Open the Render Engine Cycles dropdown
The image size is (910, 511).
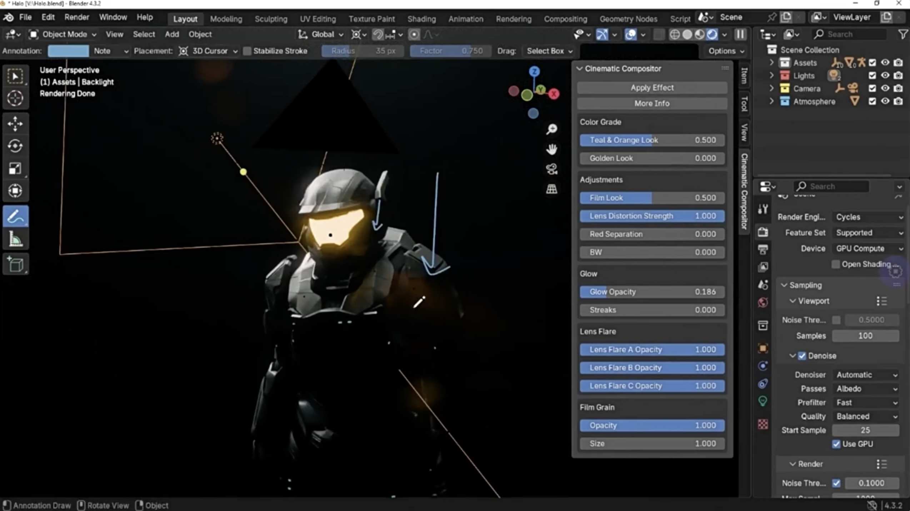(869, 217)
